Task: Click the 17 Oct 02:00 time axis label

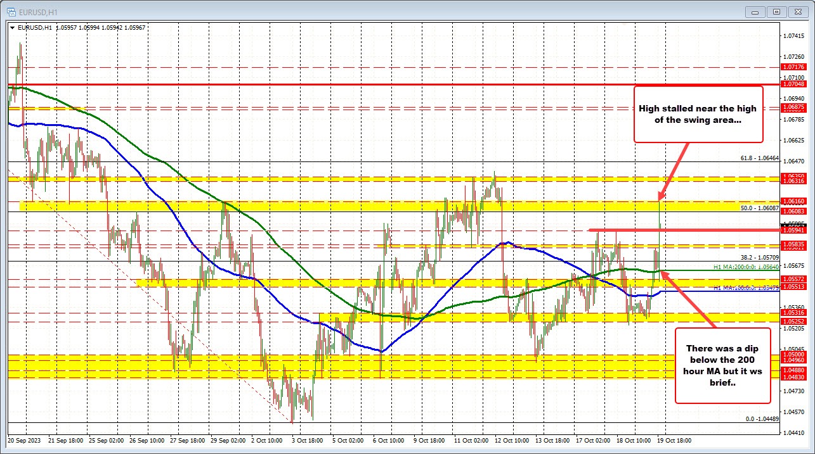Action: click(x=594, y=439)
